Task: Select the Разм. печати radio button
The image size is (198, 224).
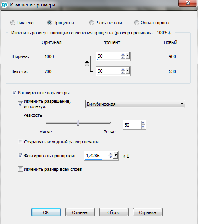Action: [92, 23]
